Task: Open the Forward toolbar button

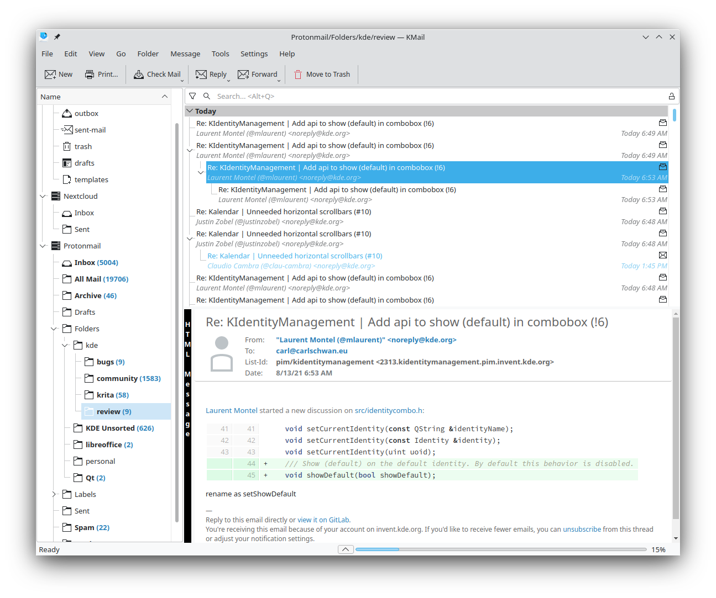Action: [x=258, y=75]
